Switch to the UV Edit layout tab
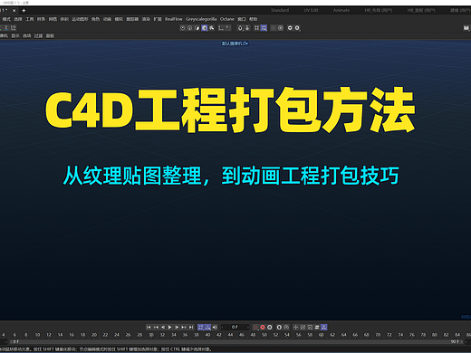The image size is (471, 353). pos(311,10)
